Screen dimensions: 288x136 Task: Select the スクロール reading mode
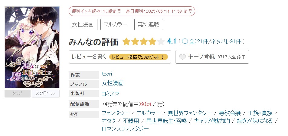pos(46,93)
